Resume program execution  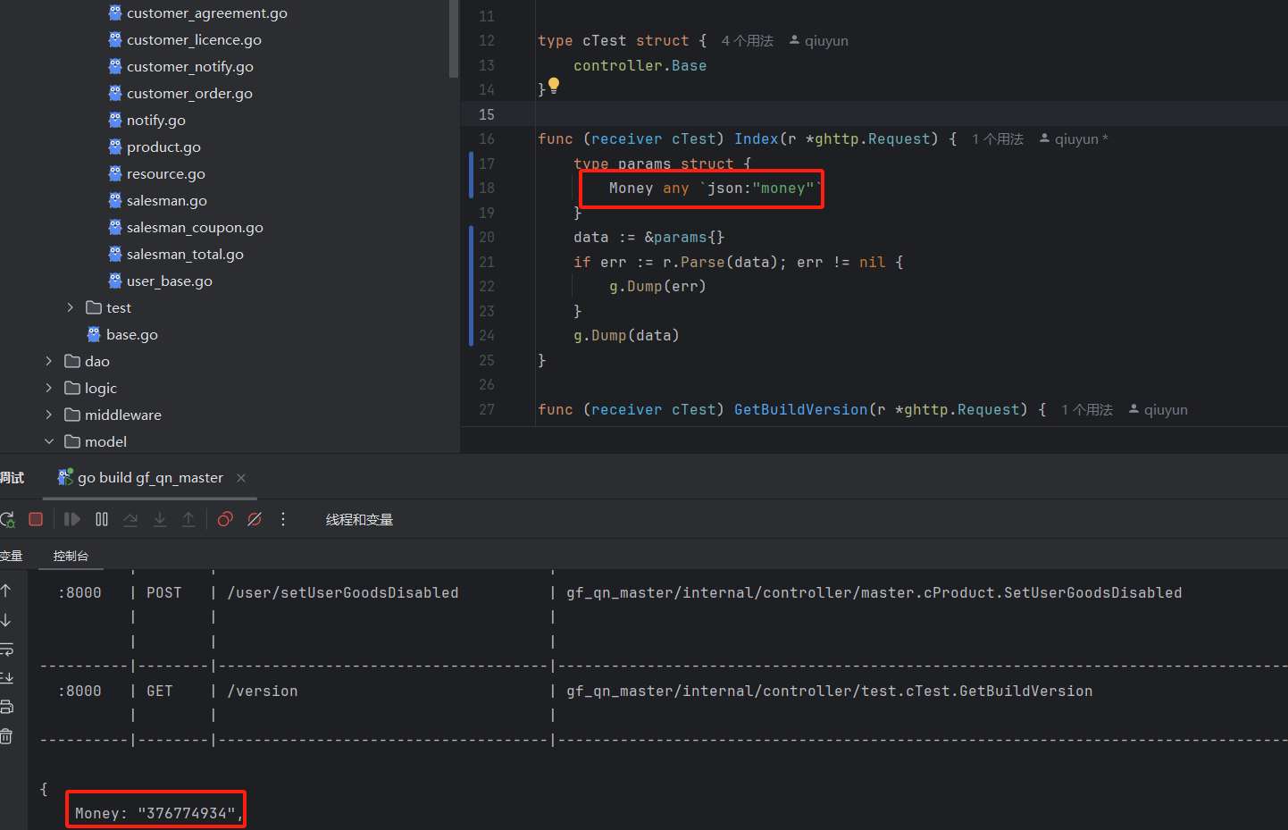[x=72, y=519]
